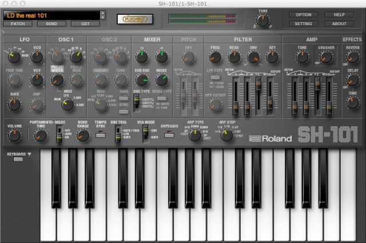This screenshot has height=243, width=366.
Task: Click the Amp Tone knob
Action: 303,57
